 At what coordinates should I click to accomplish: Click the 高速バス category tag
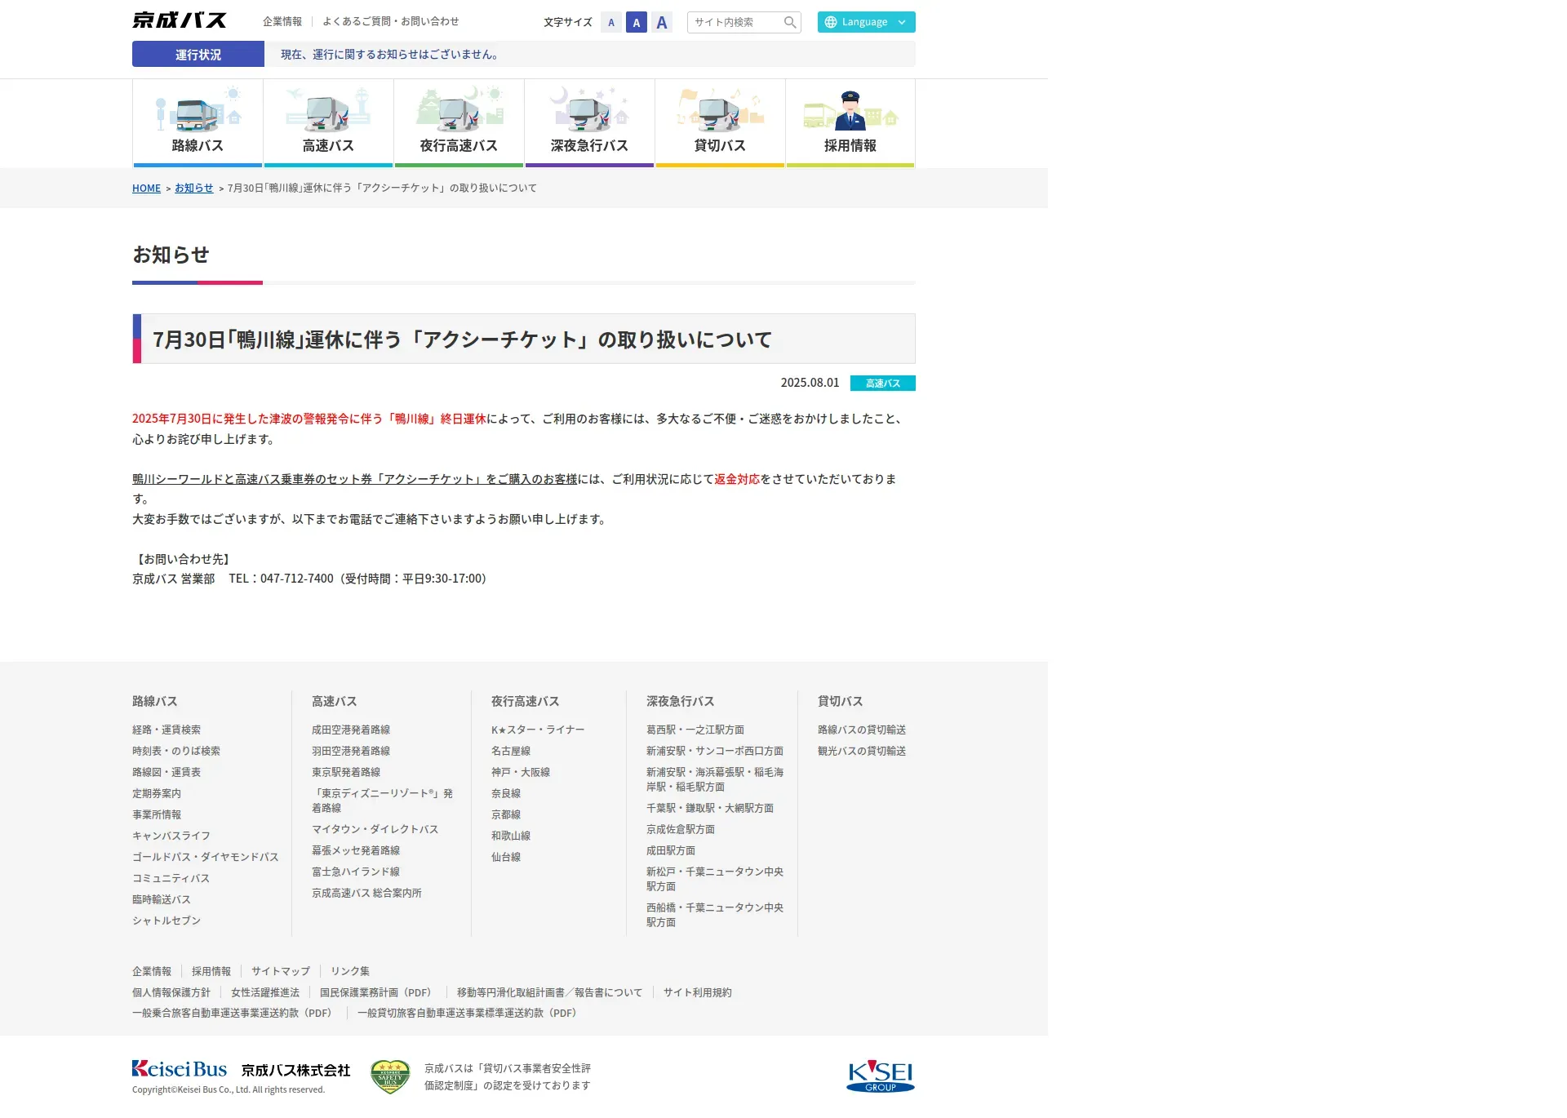882,383
